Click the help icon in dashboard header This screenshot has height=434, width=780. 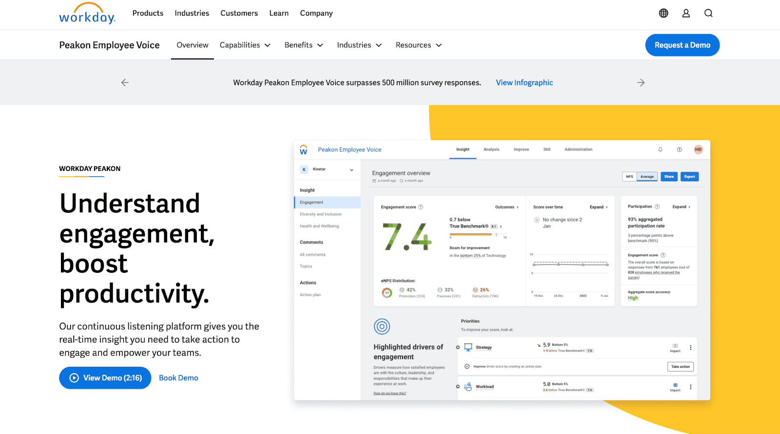680,150
